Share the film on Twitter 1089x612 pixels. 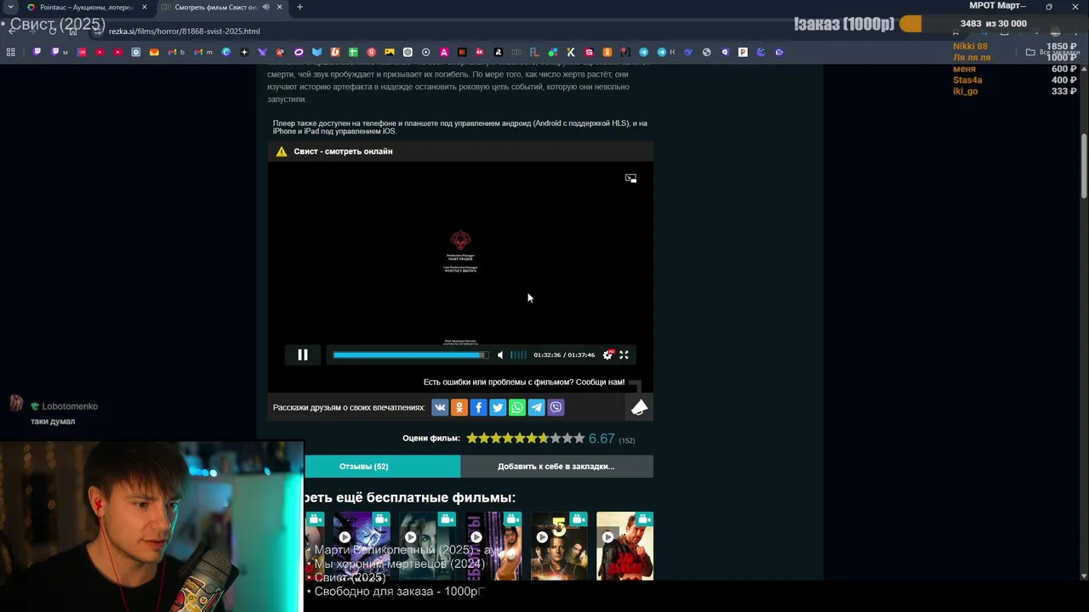click(x=498, y=408)
